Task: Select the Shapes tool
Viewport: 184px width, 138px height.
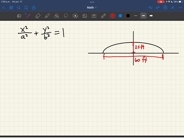Action: pyautogui.click(x=56, y=16)
